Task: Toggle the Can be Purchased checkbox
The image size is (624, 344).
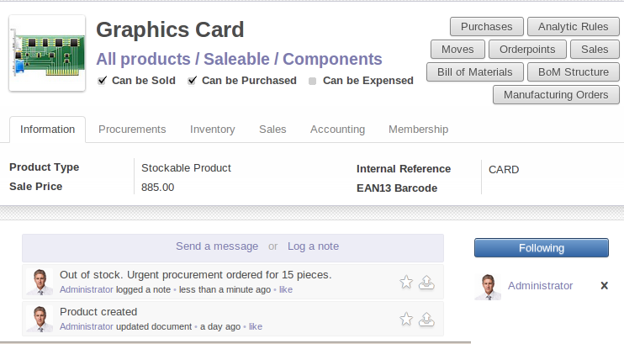Action: pyautogui.click(x=193, y=81)
